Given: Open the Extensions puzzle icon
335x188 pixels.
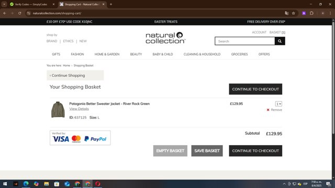Looking at the screenshot, I should (312, 13).
